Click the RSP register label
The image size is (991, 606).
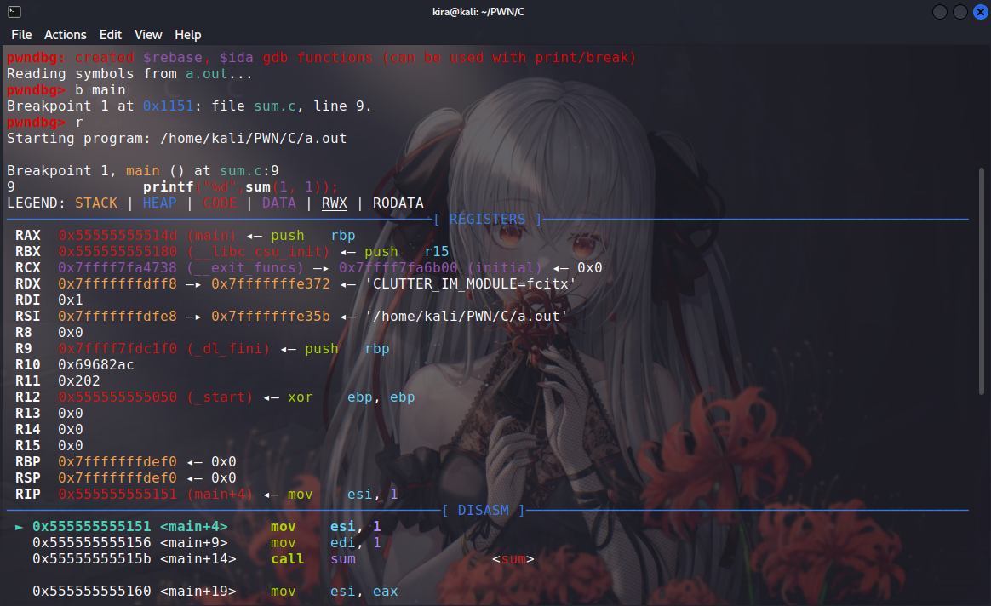click(28, 477)
